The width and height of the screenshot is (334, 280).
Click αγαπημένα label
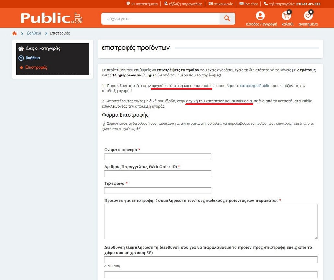pyautogui.click(x=308, y=24)
